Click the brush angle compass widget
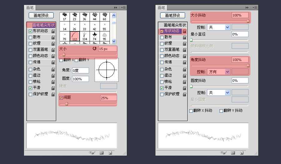Image resolution: width=281 pixels, height=164 pixels. click(x=107, y=70)
